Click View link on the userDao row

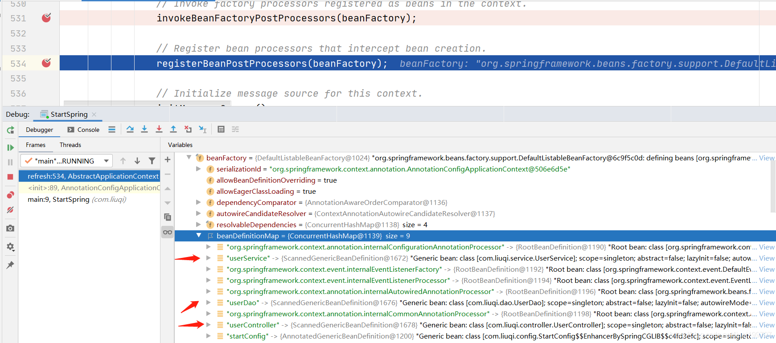[x=767, y=302]
